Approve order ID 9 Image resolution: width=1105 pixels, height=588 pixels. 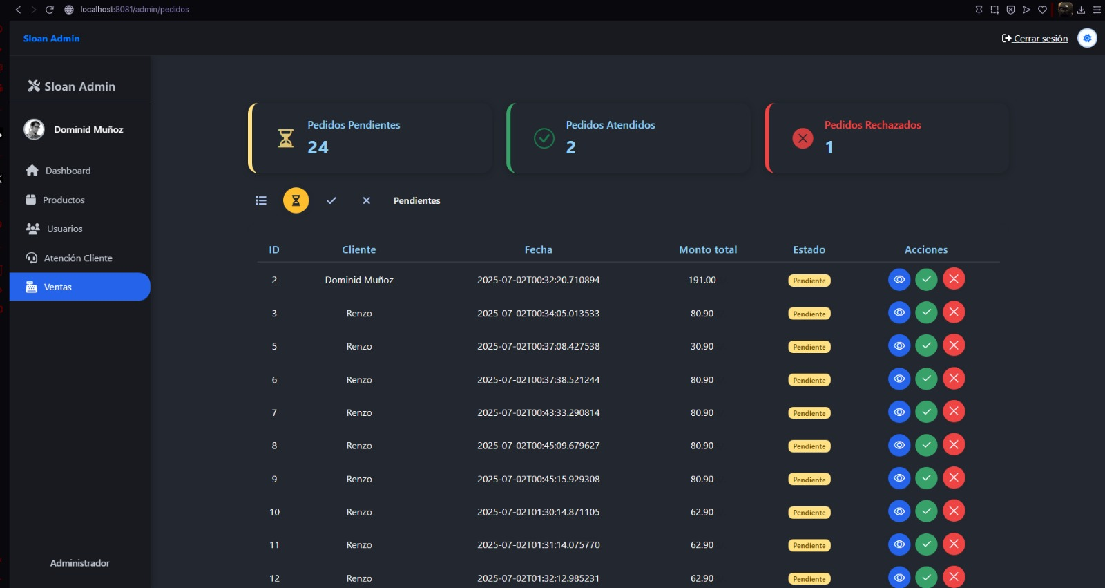click(x=926, y=479)
